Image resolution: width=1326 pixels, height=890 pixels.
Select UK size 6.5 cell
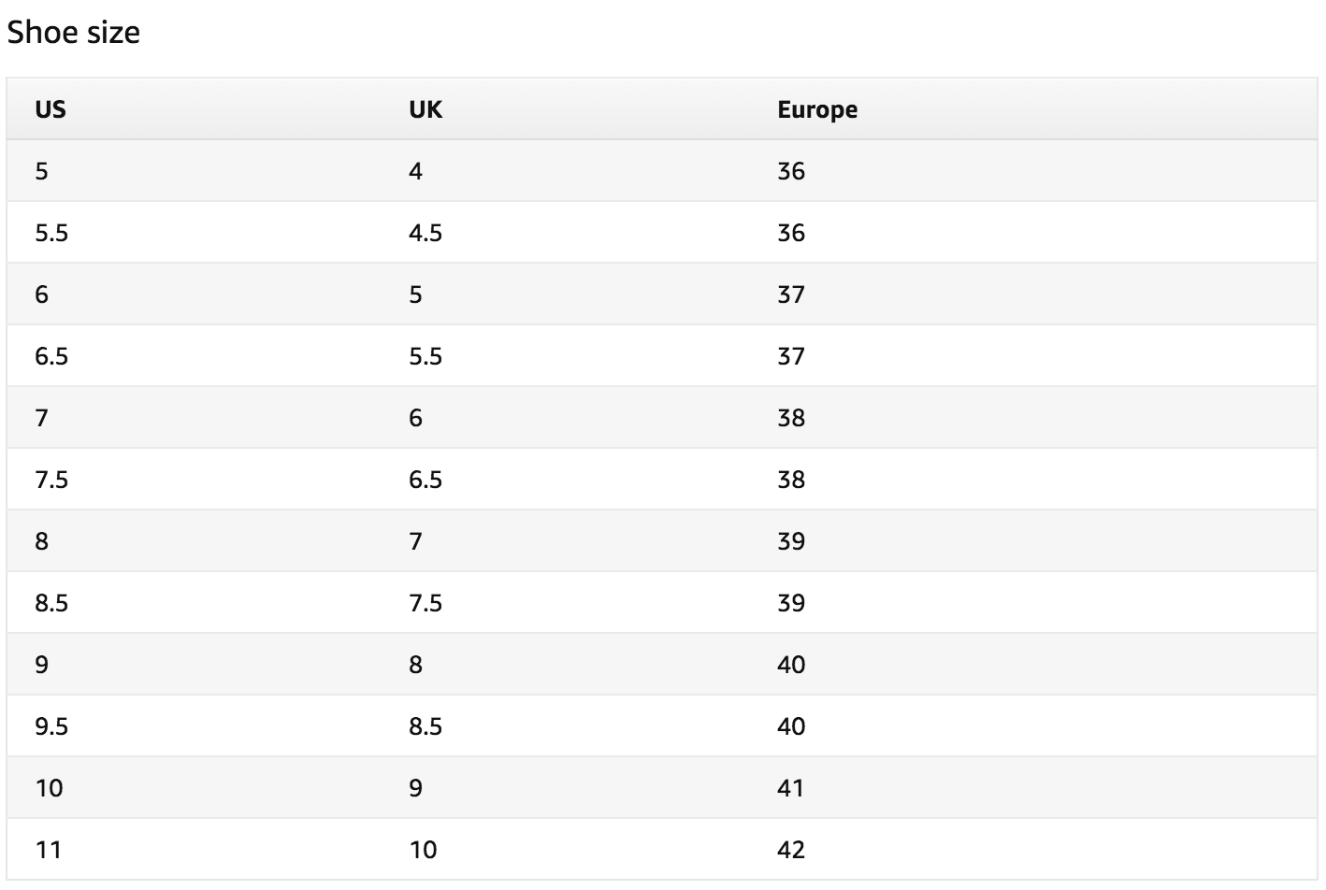click(425, 480)
